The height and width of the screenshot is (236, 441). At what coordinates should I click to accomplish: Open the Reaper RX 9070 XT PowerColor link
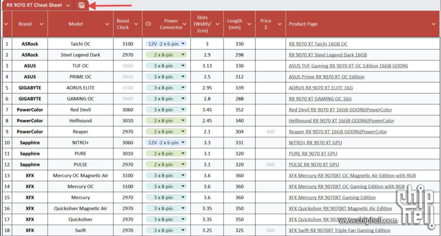[338, 131]
